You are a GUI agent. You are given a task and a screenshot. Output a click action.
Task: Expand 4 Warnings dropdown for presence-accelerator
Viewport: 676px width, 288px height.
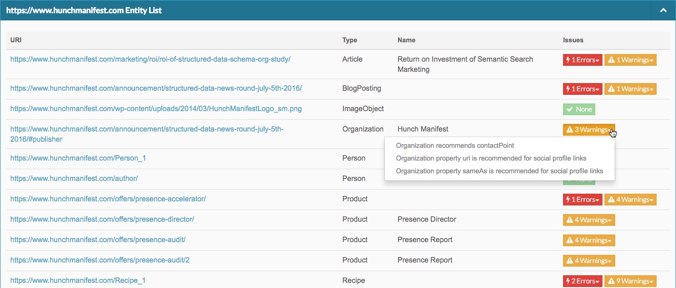coord(630,200)
